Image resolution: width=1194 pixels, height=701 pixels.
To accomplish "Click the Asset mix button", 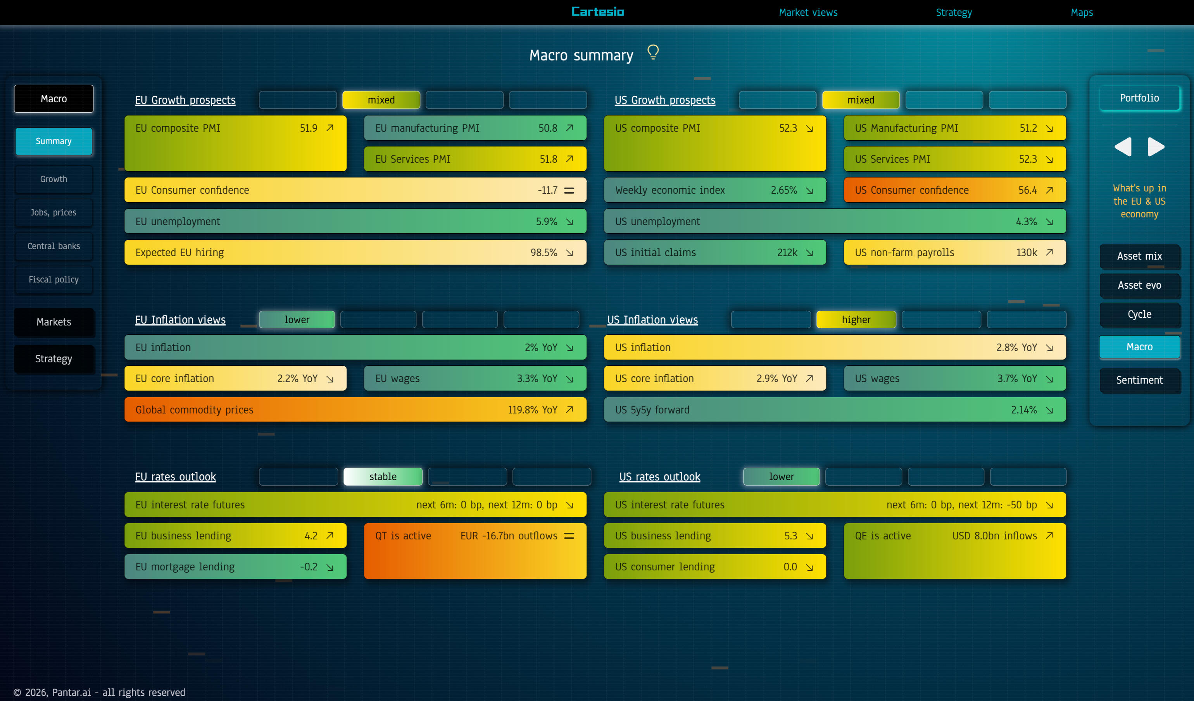I will (1139, 256).
